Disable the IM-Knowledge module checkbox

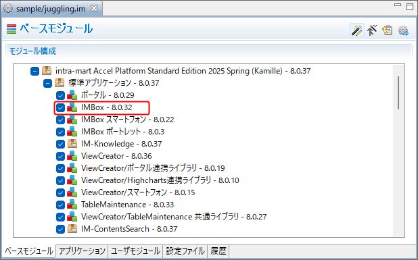[60, 144]
